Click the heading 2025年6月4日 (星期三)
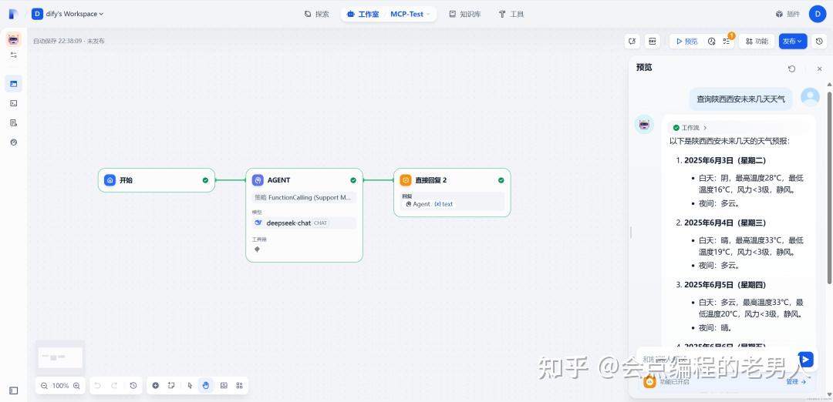 [x=724, y=223]
